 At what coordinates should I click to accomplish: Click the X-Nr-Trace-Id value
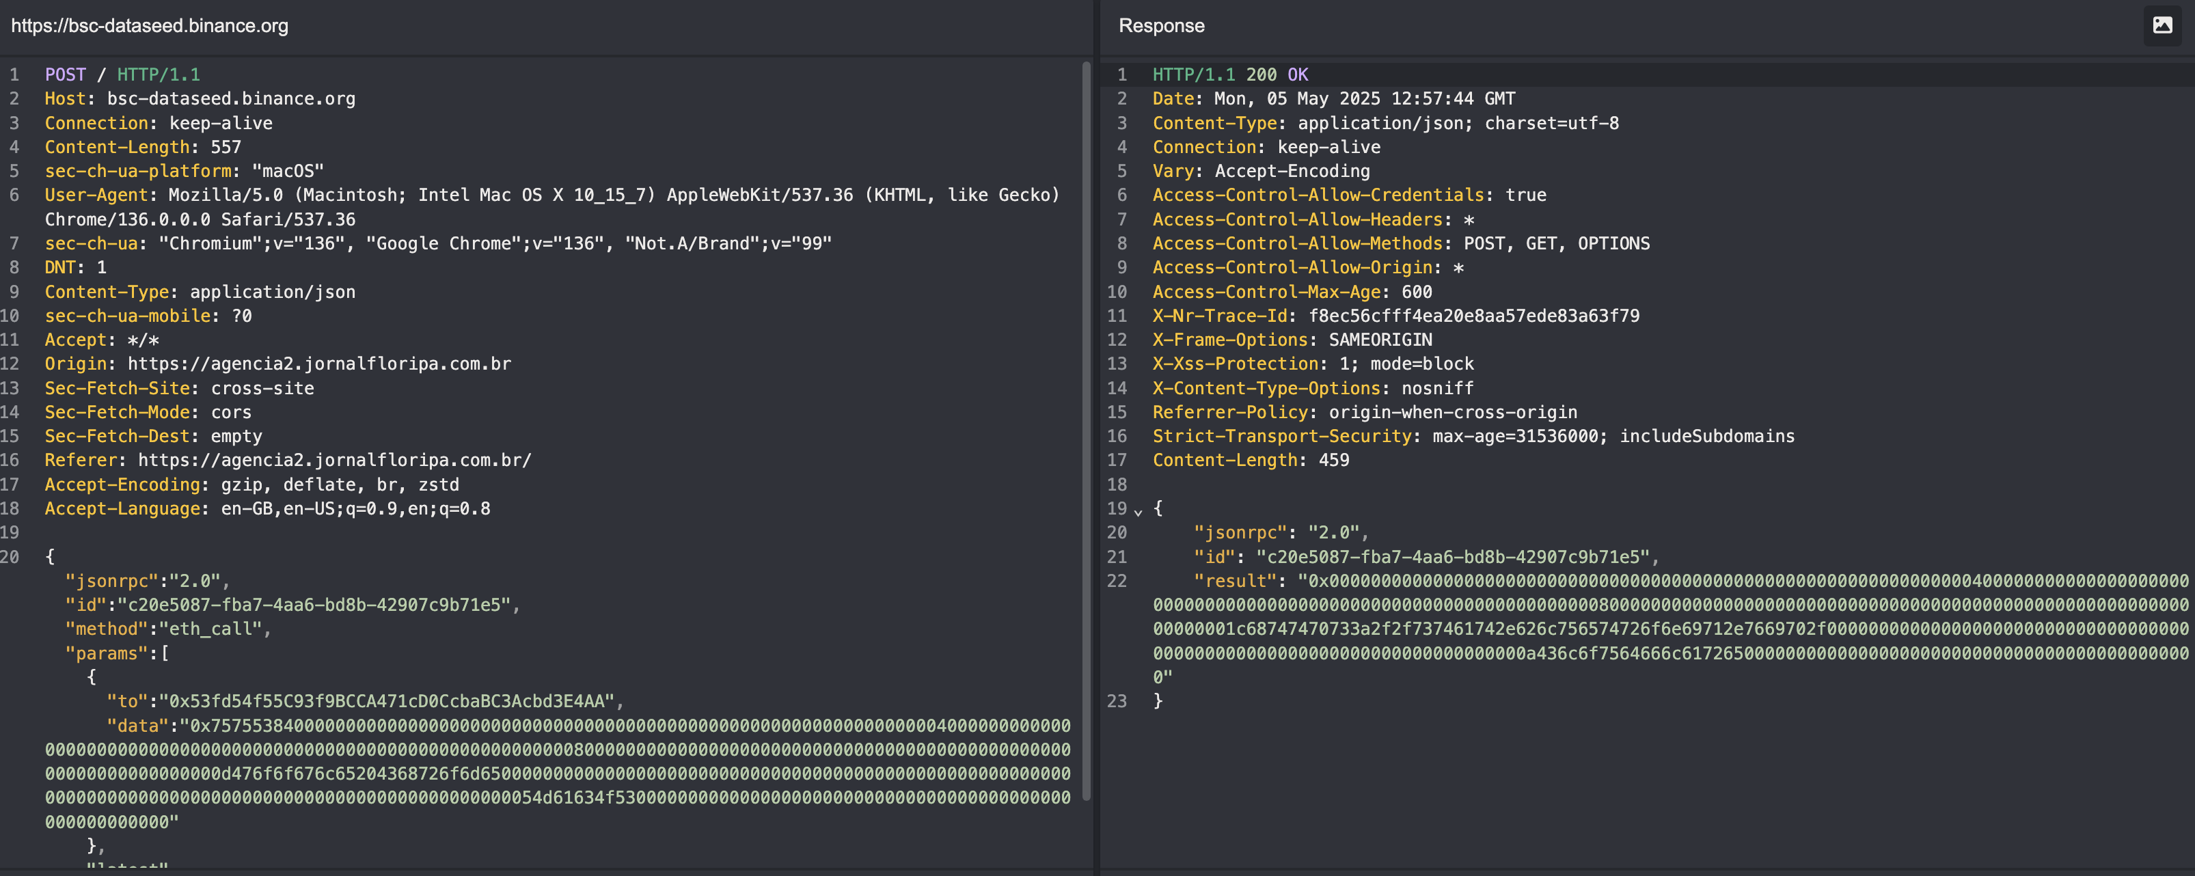tap(1474, 315)
